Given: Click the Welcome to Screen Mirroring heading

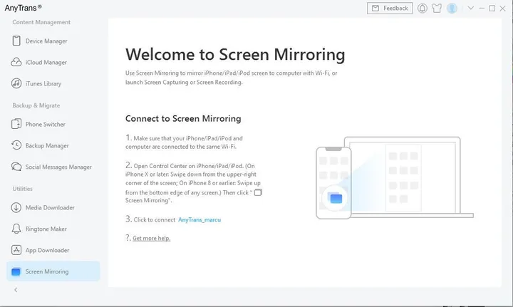Looking at the screenshot, I should point(235,54).
